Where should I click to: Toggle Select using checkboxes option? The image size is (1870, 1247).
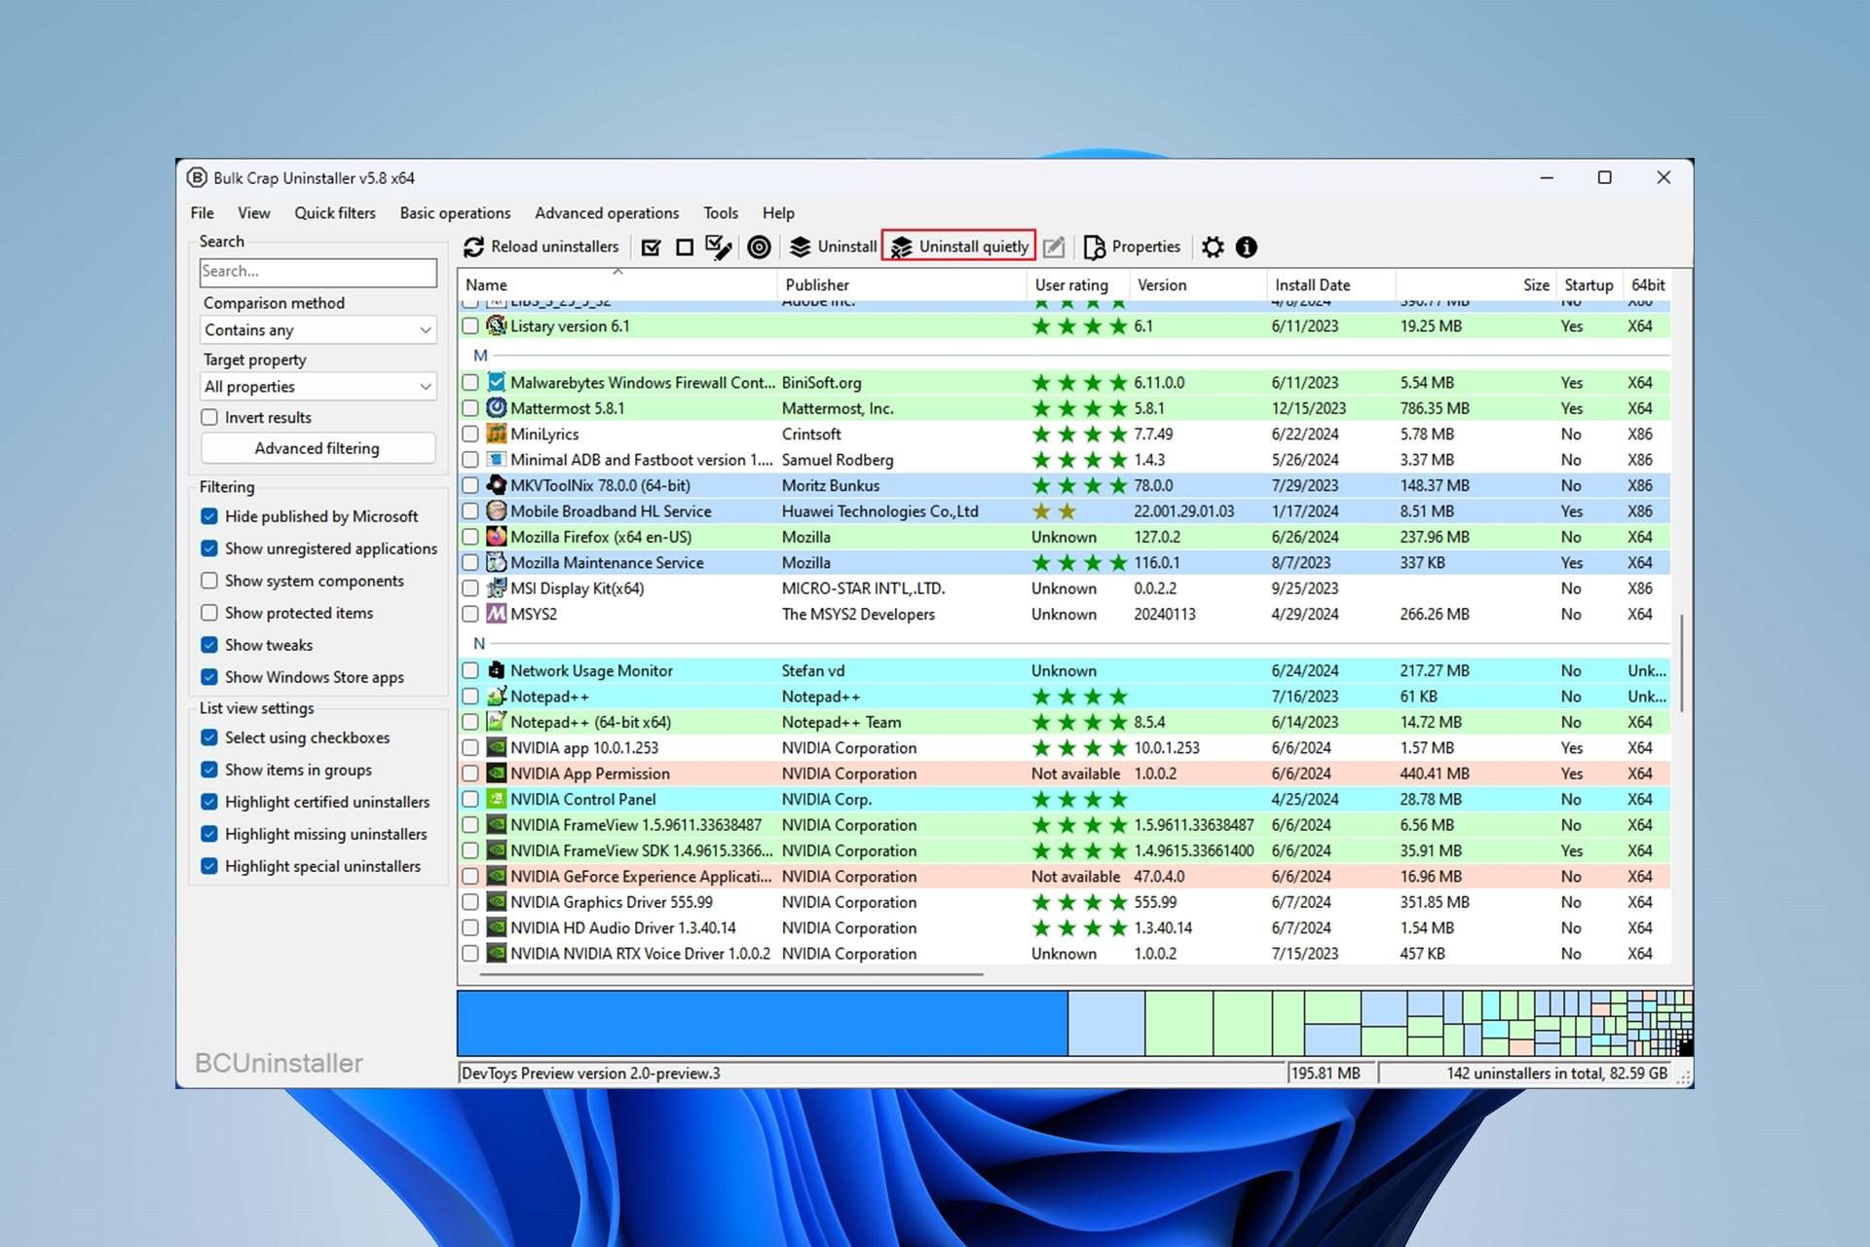pyautogui.click(x=209, y=737)
